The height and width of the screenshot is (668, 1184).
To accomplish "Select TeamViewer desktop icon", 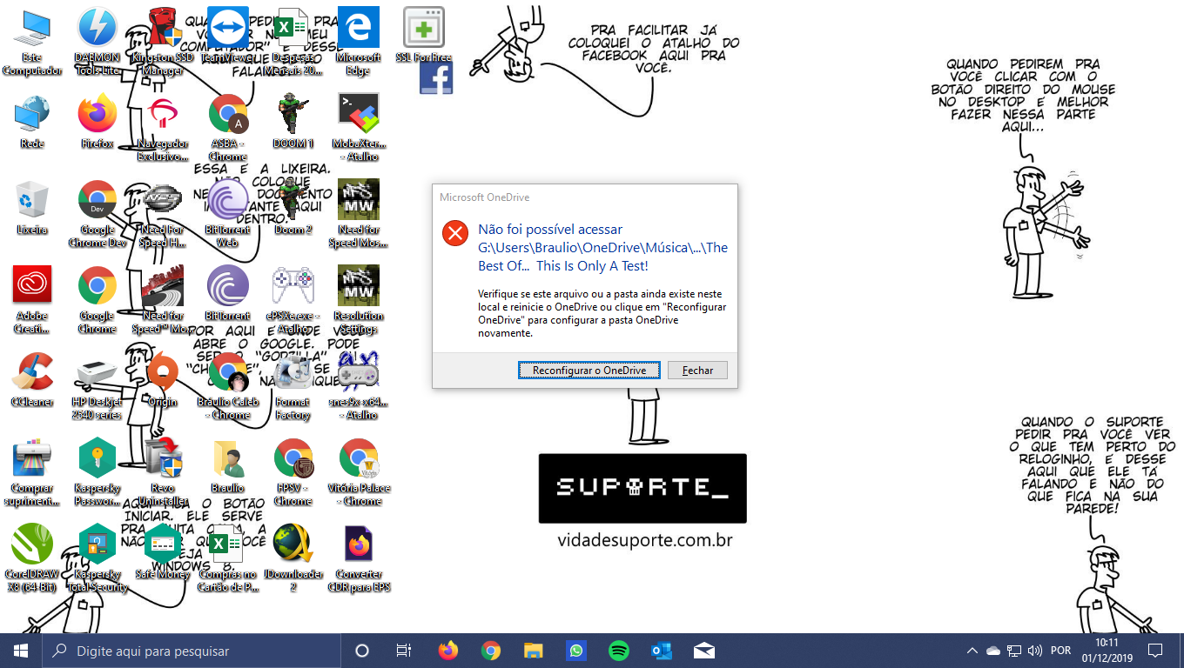I will tap(228, 37).
